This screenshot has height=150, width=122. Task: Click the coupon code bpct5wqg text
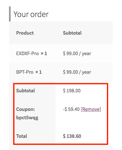(27, 118)
